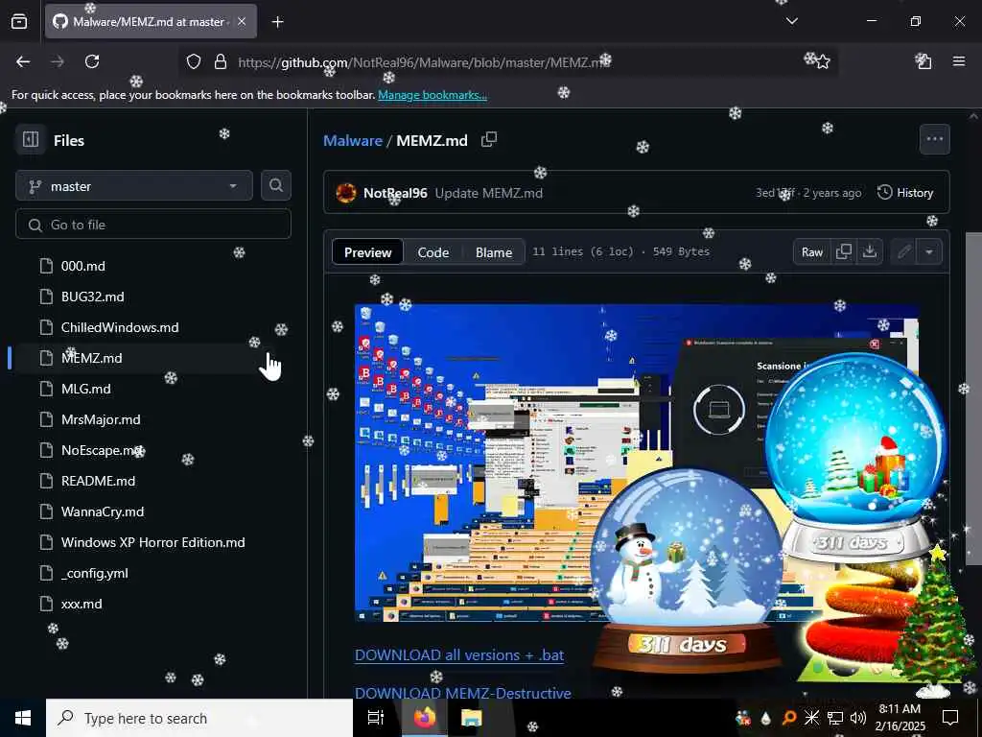Expand more edit options dropdown arrow
The image size is (982, 737).
pyautogui.click(x=929, y=252)
